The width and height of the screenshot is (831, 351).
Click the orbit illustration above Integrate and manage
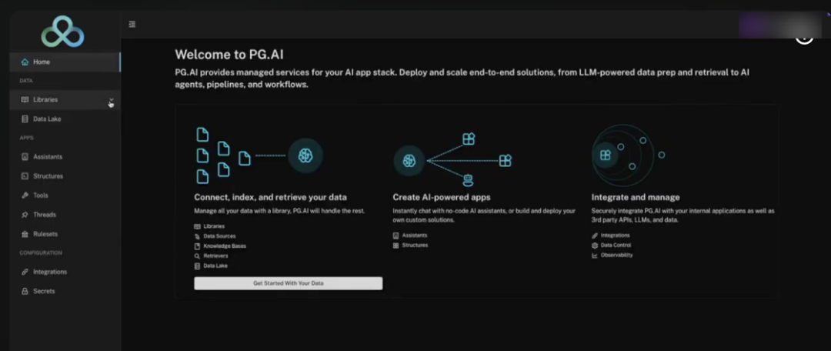[x=628, y=155]
